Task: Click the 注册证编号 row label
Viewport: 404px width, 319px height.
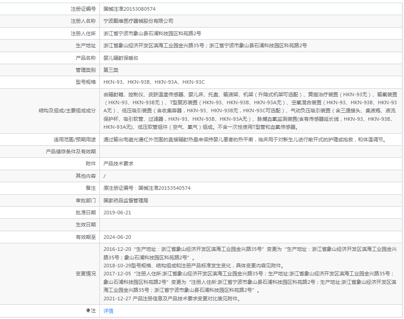Action: point(83,9)
